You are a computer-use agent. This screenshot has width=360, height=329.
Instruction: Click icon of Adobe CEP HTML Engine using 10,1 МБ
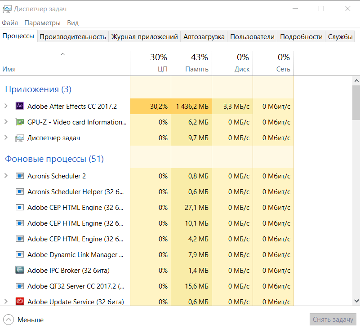(x=20, y=223)
